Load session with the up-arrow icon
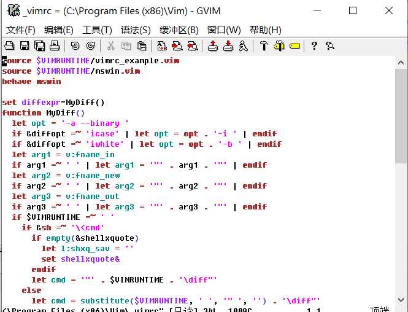Viewport: 408px width, 312px height. (213, 46)
